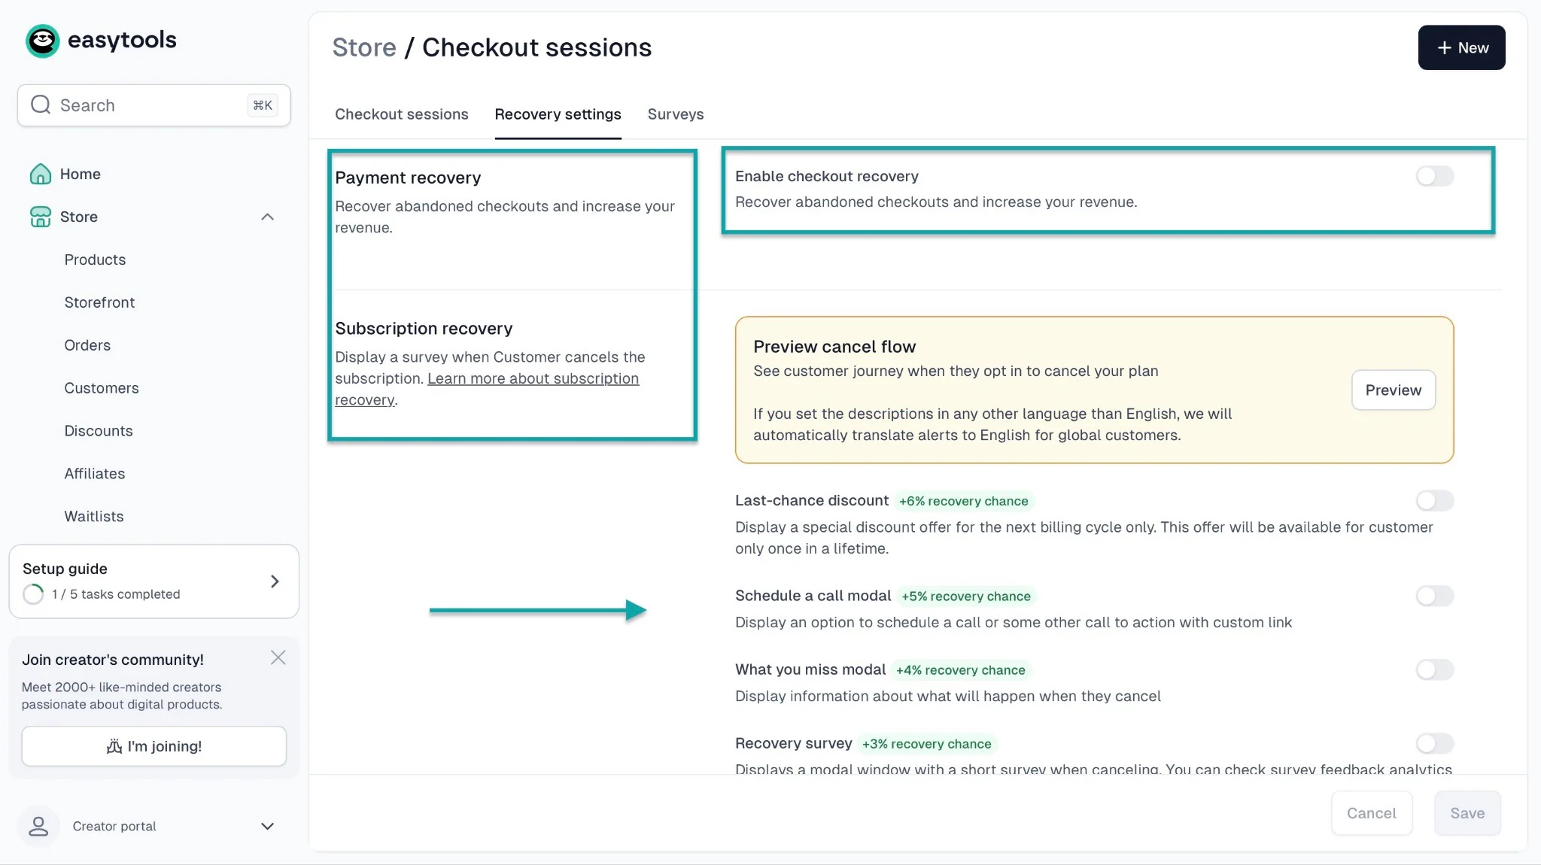Open the Creator portal dropdown
Image resolution: width=1541 pixels, height=865 pixels.
coord(267,826)
